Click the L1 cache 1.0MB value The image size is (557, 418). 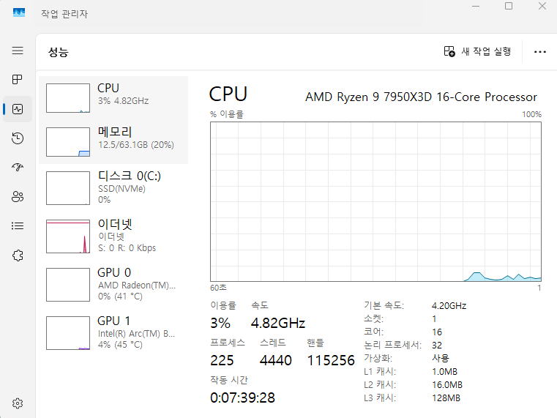tap(445, 372)
